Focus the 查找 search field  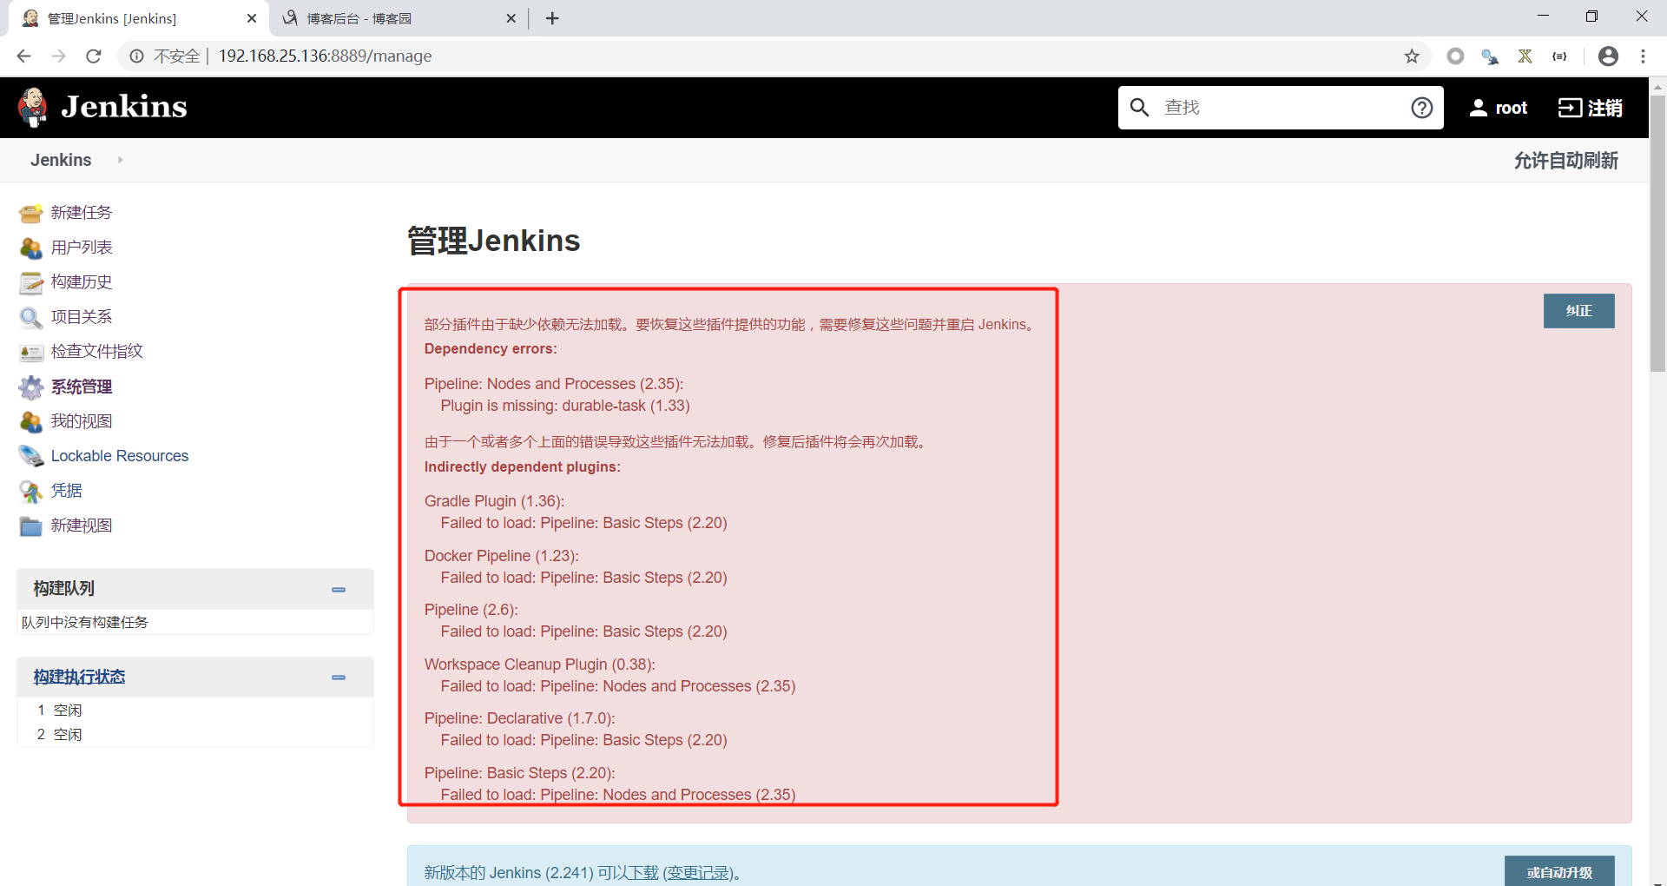coord(1282,108)
